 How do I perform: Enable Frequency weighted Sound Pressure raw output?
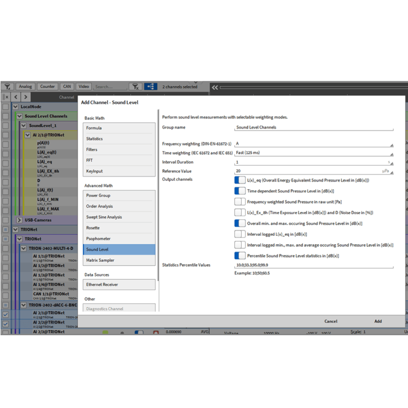point(240,202)
